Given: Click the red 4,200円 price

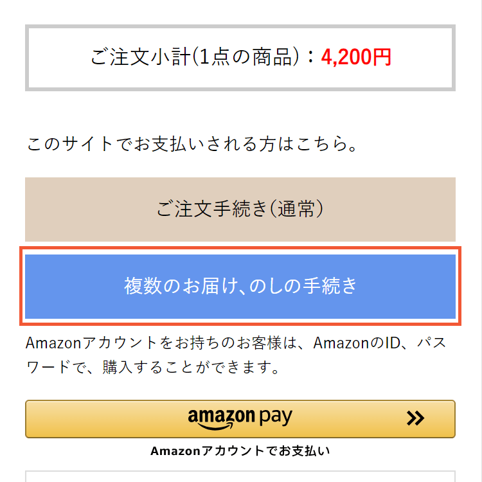Looking at the screenshot, I should point(355,58).
